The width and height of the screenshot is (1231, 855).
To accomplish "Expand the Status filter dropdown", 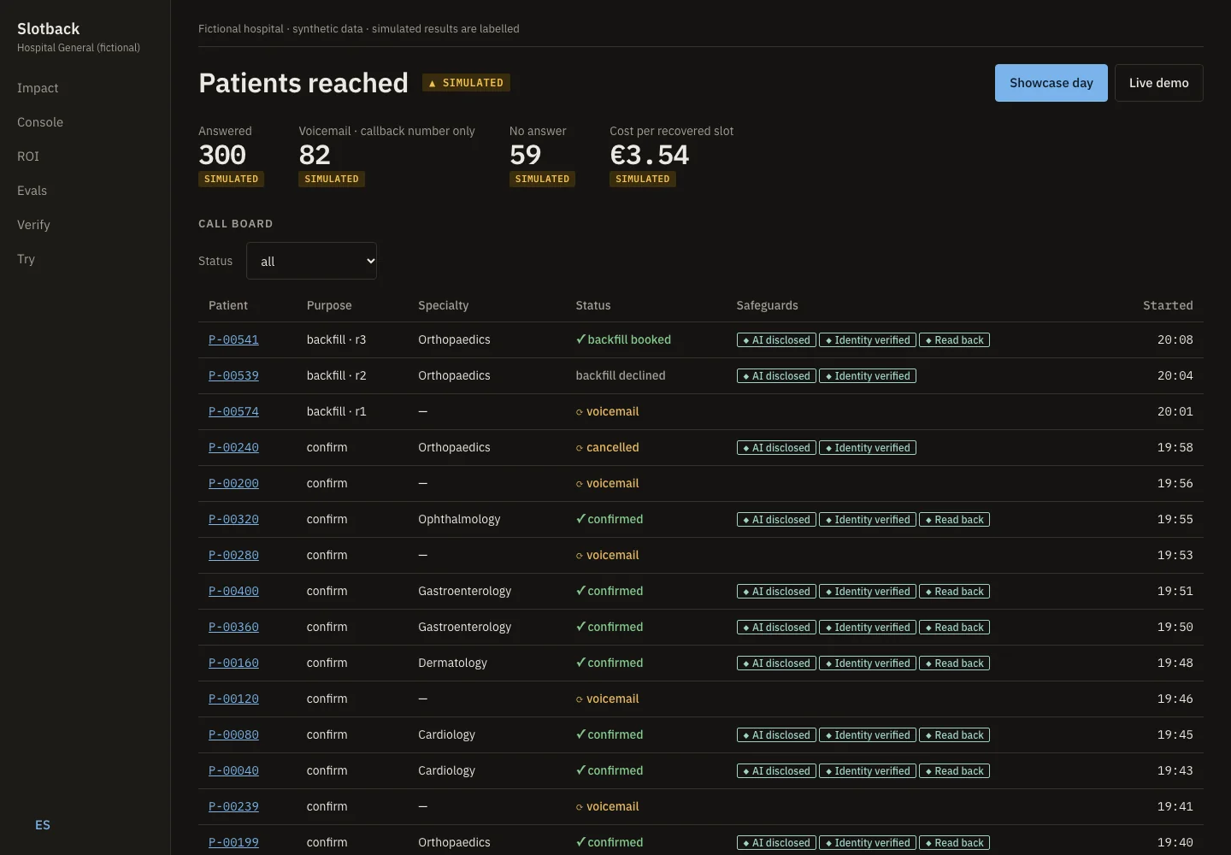I will pos(311,261).
